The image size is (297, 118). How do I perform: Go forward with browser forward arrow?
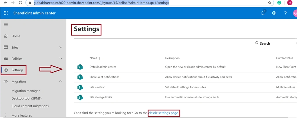pyautogui.click(x=13, y=3)
